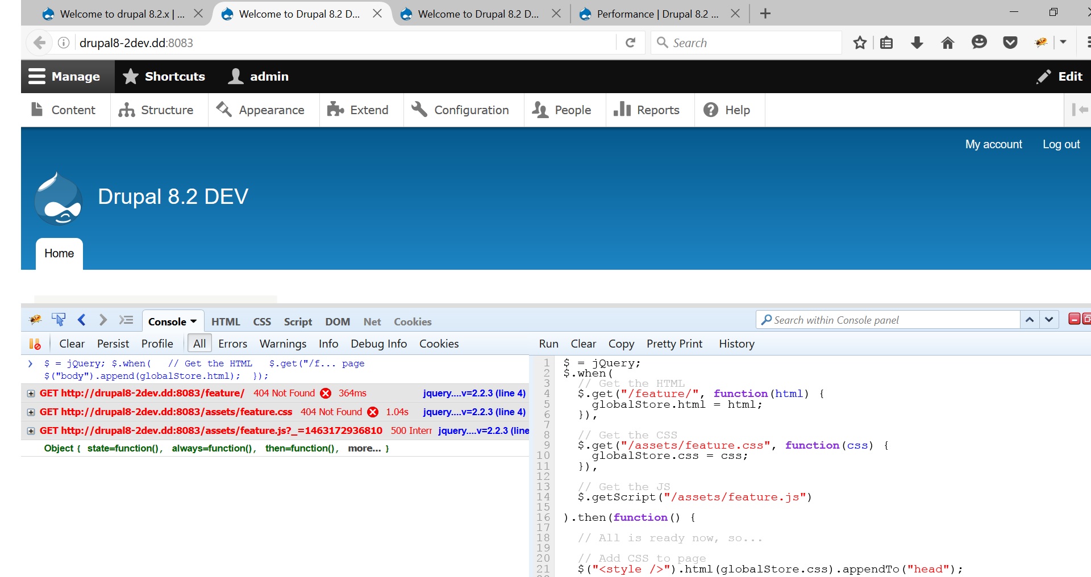Screen dimensions: 1091x577
Task: Toggle the Cookies console filter
Action: point(439,344)
